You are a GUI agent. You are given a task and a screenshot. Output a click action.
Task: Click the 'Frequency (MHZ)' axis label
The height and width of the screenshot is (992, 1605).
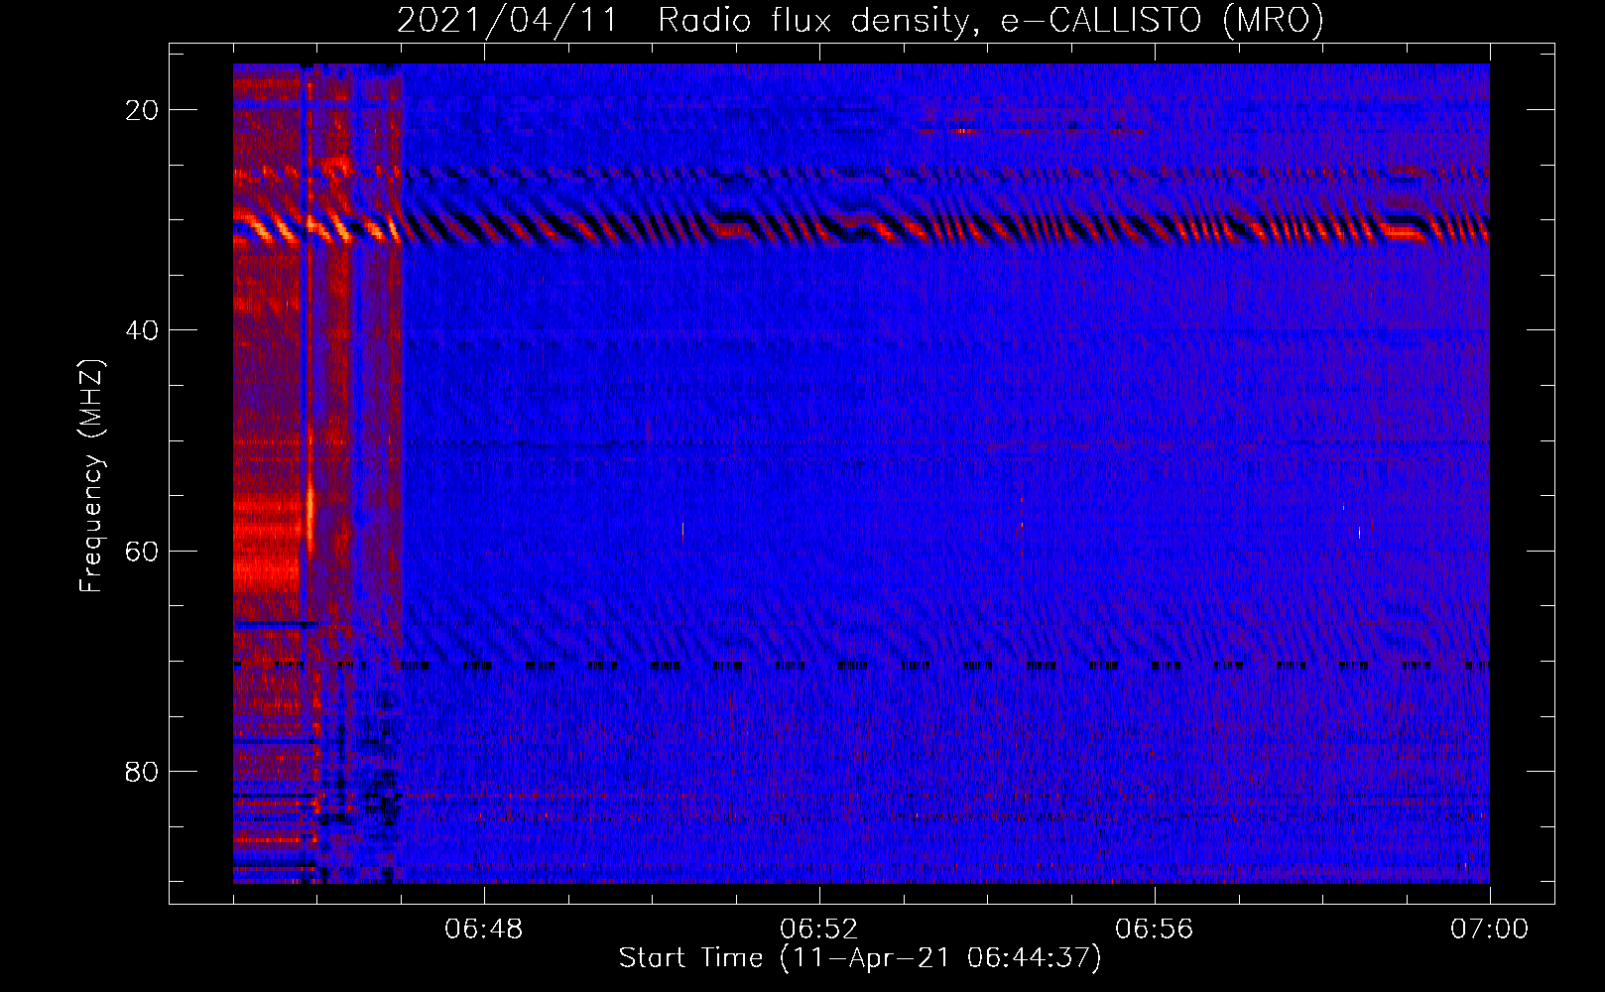point(91,476)
